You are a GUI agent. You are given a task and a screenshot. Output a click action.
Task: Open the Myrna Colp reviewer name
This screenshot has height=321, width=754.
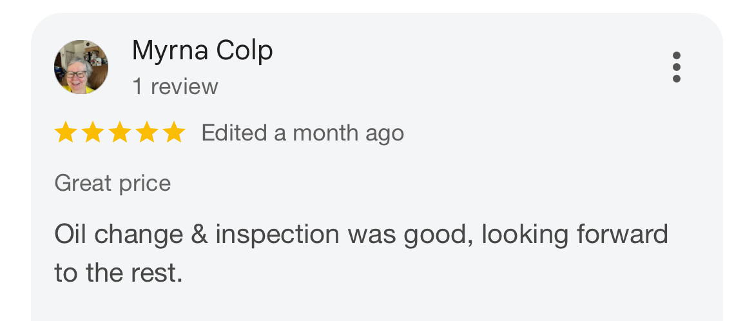202,51
